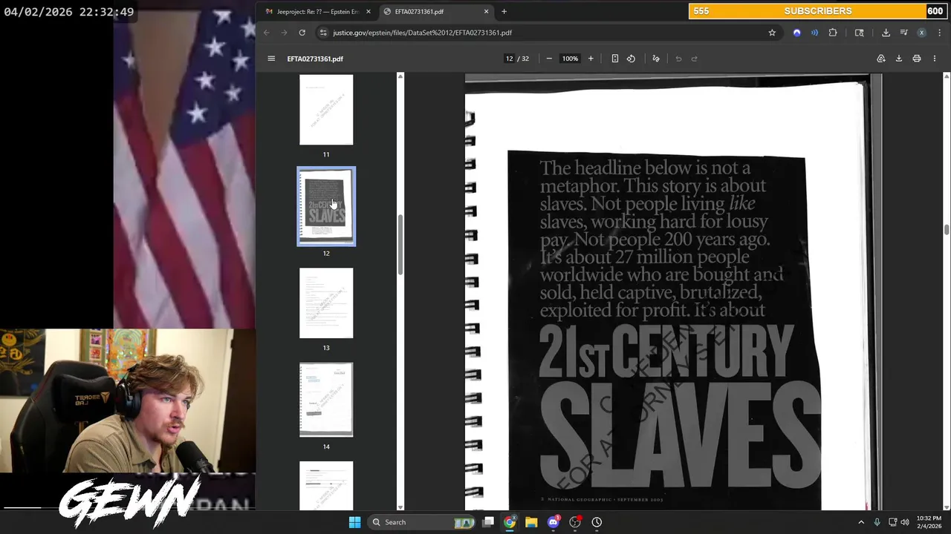This screenshot has height=534, width=951.
Task: Switch to the Jeeproject Gmail tab
Action: [318, 11]
